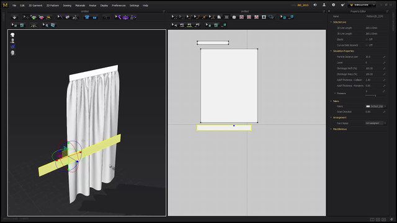Select the Ellipse pattern tool
The image size is (397, 223).
coord(234,17)
